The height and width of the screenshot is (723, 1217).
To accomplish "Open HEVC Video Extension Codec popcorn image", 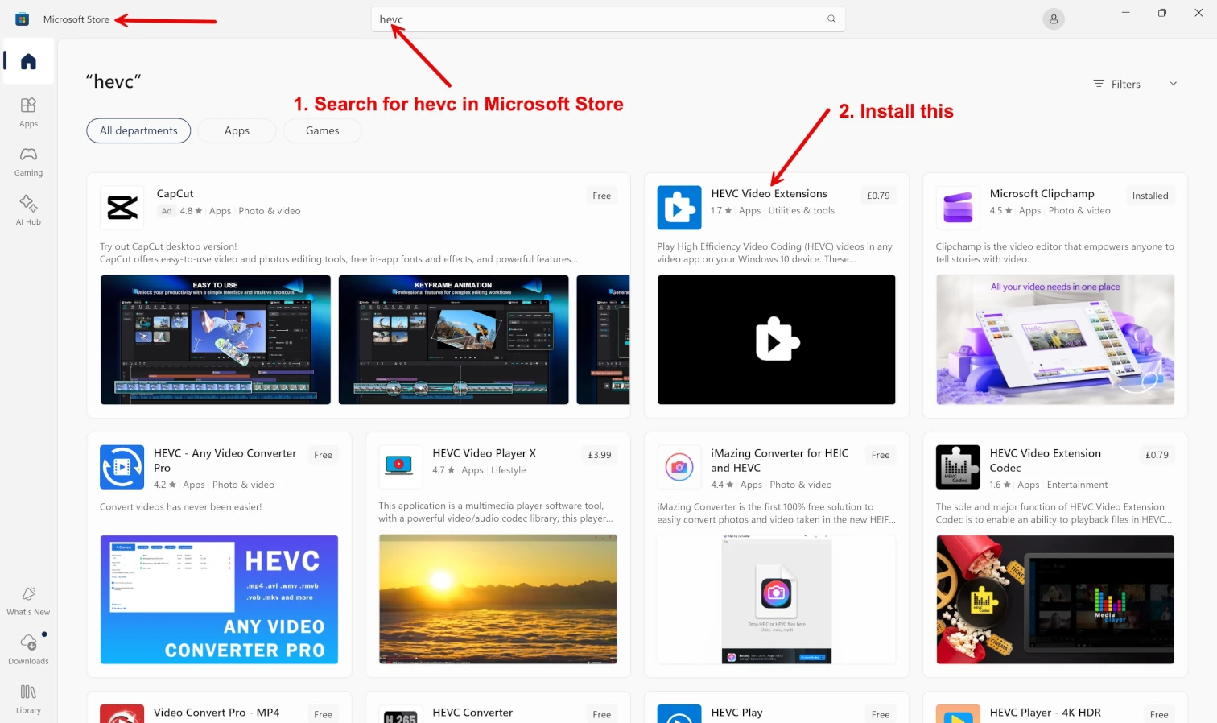I will point(1054,599).
